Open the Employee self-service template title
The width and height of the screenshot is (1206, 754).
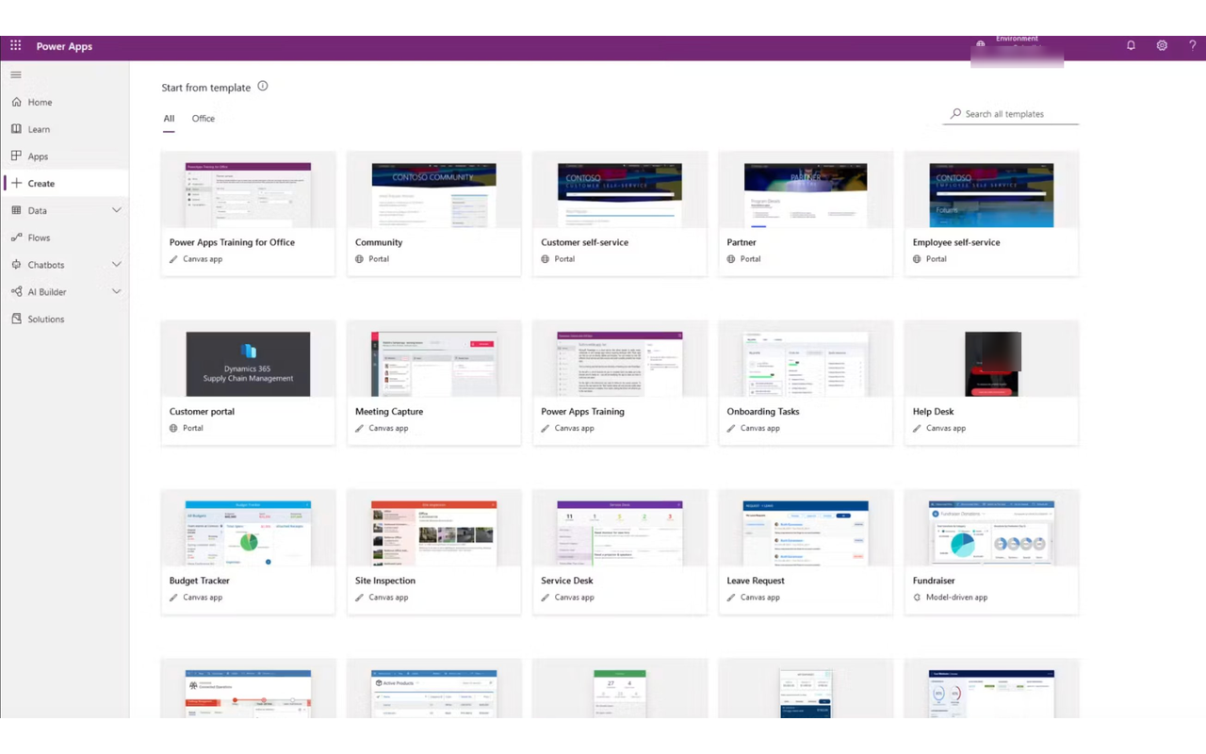pyautogui.click(x=956, y=242)
